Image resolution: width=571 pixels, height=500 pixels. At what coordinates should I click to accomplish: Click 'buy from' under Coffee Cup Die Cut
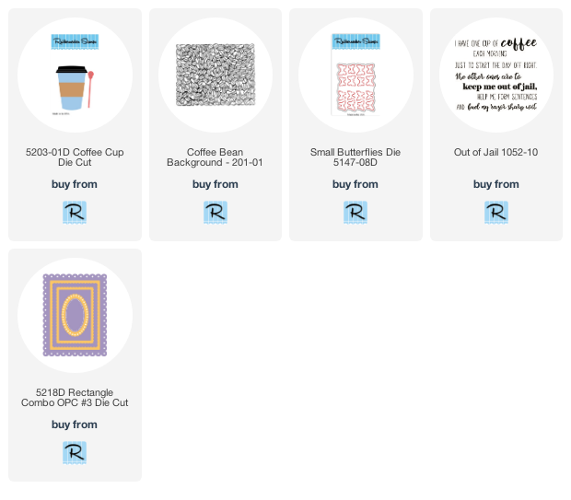(75, 184)
